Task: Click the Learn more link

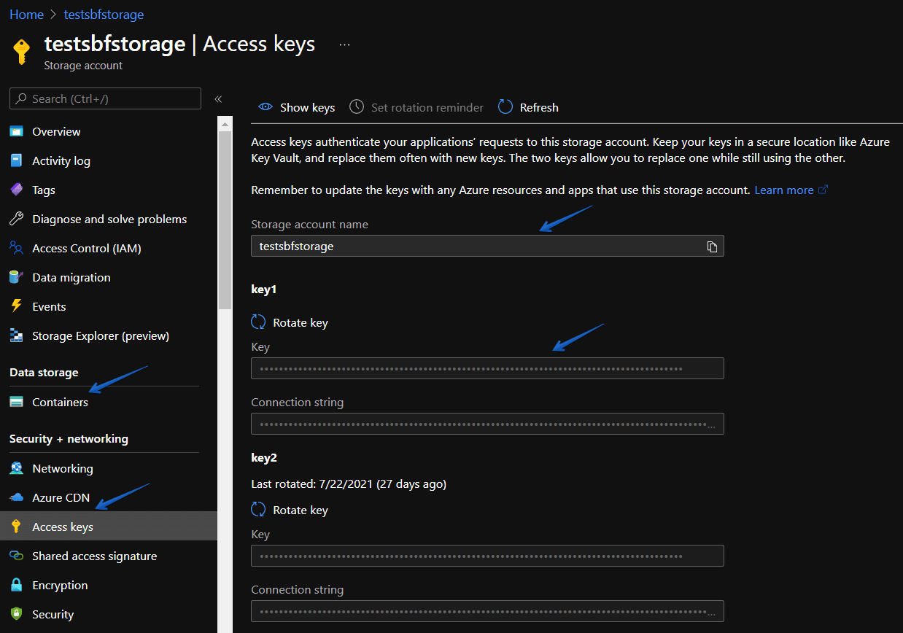Action: 783,190
